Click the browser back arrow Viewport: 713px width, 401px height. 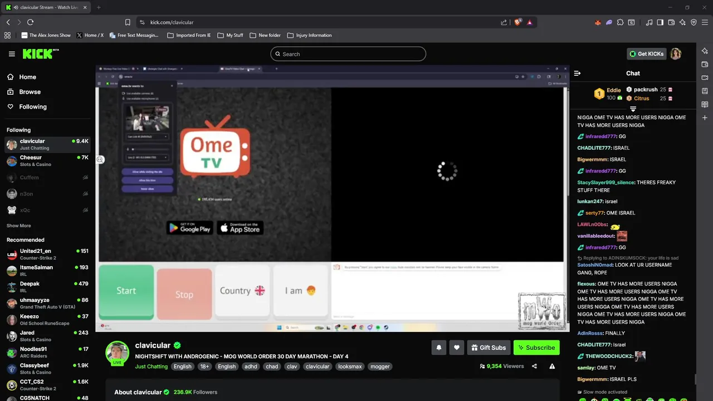pyautogui.click(x=8, y=22)
